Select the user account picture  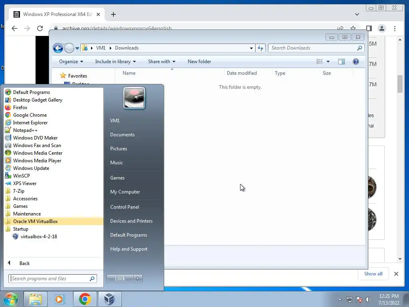pyautogui.click(x=134, y=98)
